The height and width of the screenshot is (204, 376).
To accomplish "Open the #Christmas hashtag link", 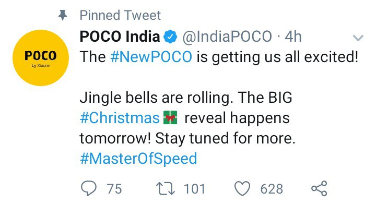I will point(120,118).
